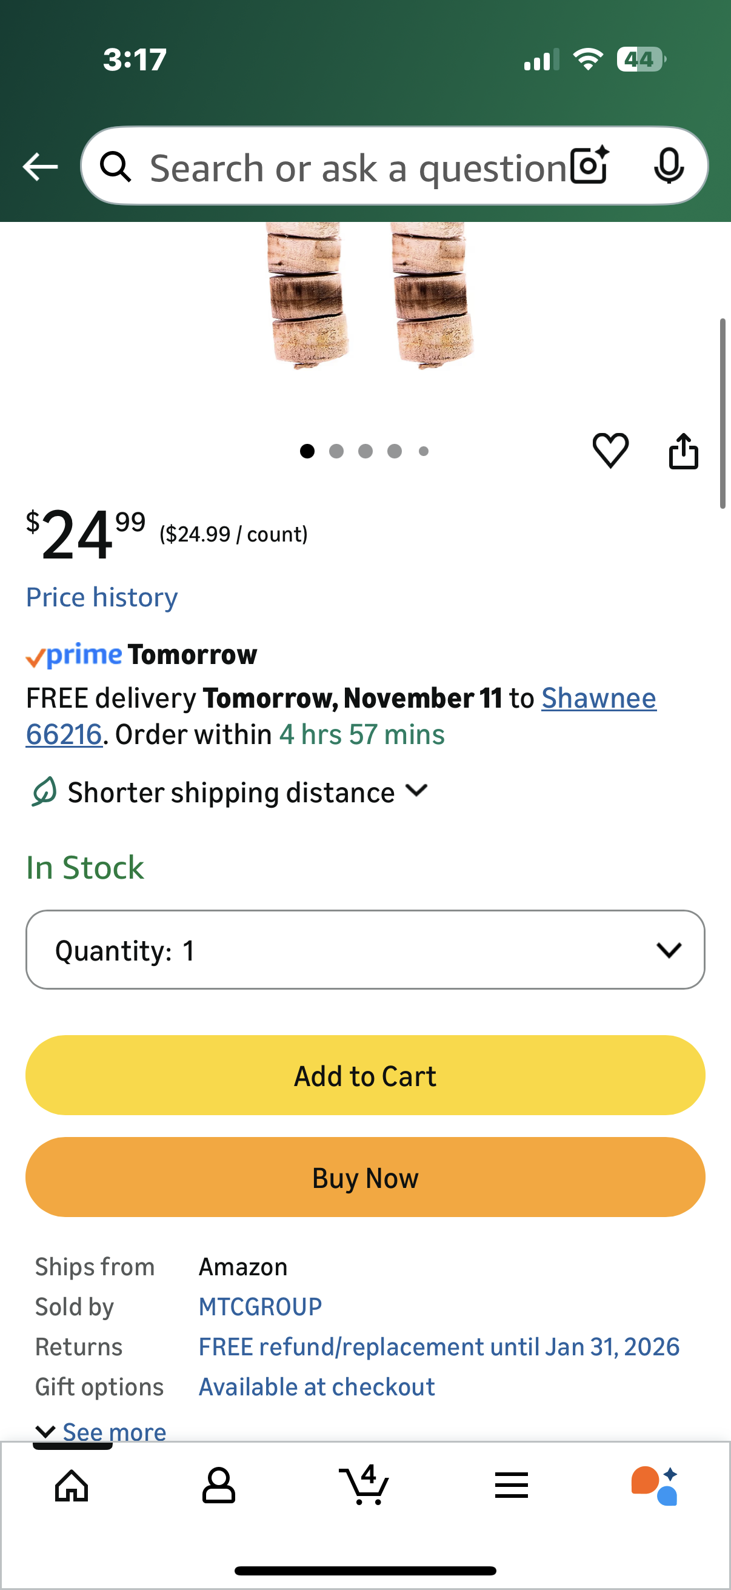Image resolution: width=731 pixels, height=1590 pixels.
Task: Open MTCGROUP seller page
Action: pyautogui.click(x=259, y=1306)
